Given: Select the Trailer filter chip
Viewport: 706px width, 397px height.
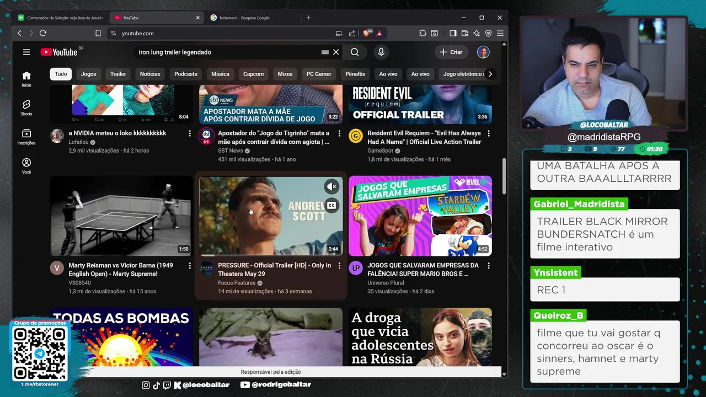Looking at the screenshot, I should [118, 74].
